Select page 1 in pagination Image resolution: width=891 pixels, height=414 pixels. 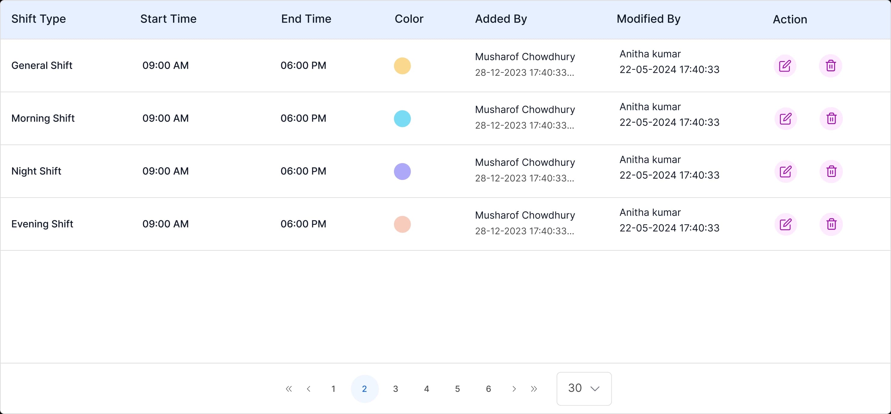click(334, 388)
